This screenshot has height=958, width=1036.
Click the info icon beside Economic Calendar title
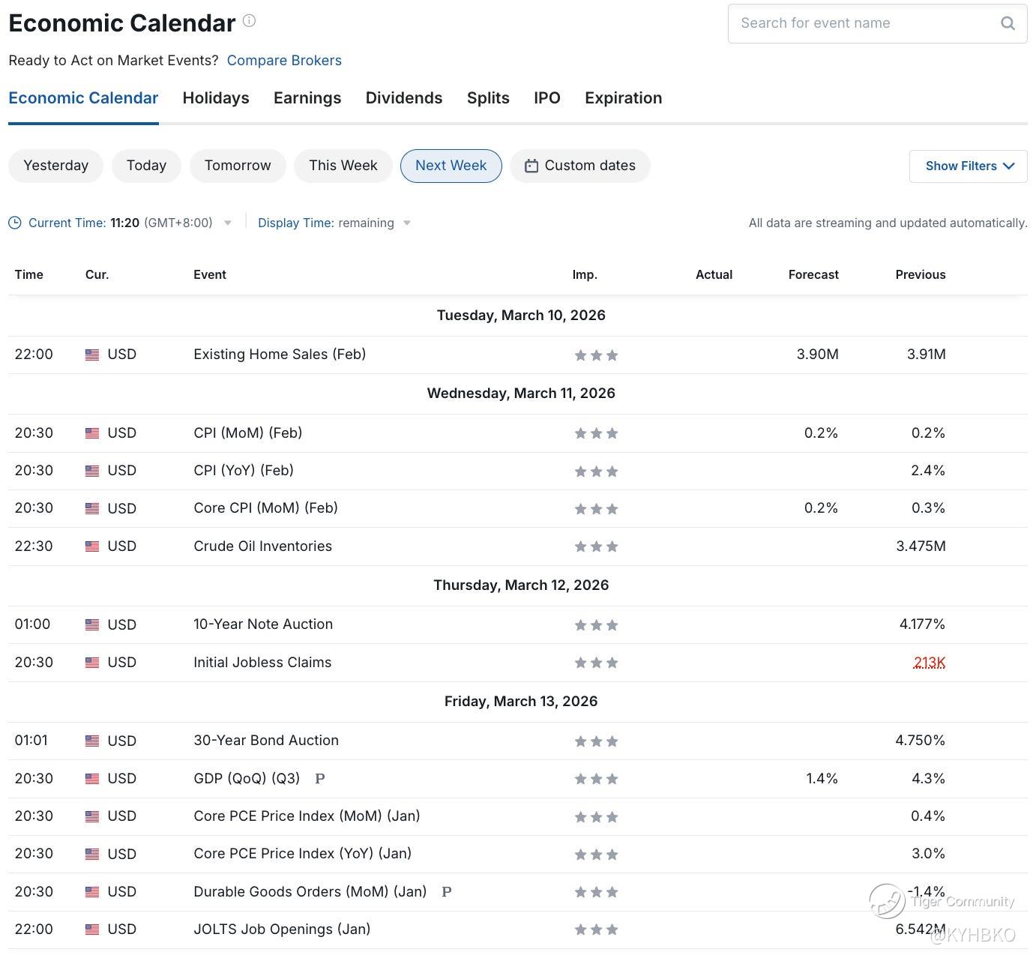point(250,21)
